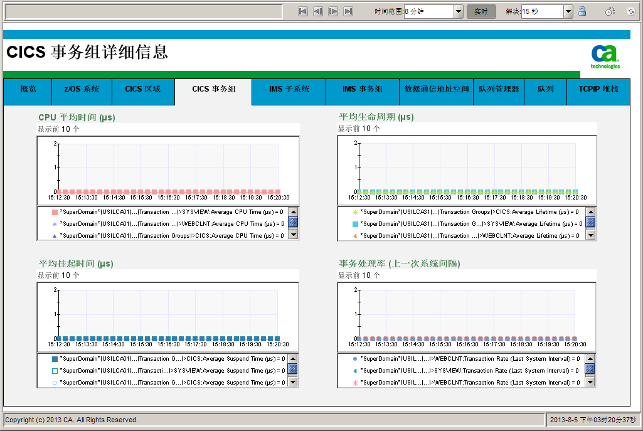Select SYSVIEW Average CPU Time legend entry
Viewport: 643px width, 431px height.
(171, 212)
